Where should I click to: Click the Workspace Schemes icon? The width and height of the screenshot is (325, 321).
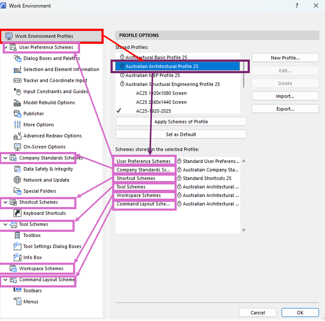tap(13, 269)
